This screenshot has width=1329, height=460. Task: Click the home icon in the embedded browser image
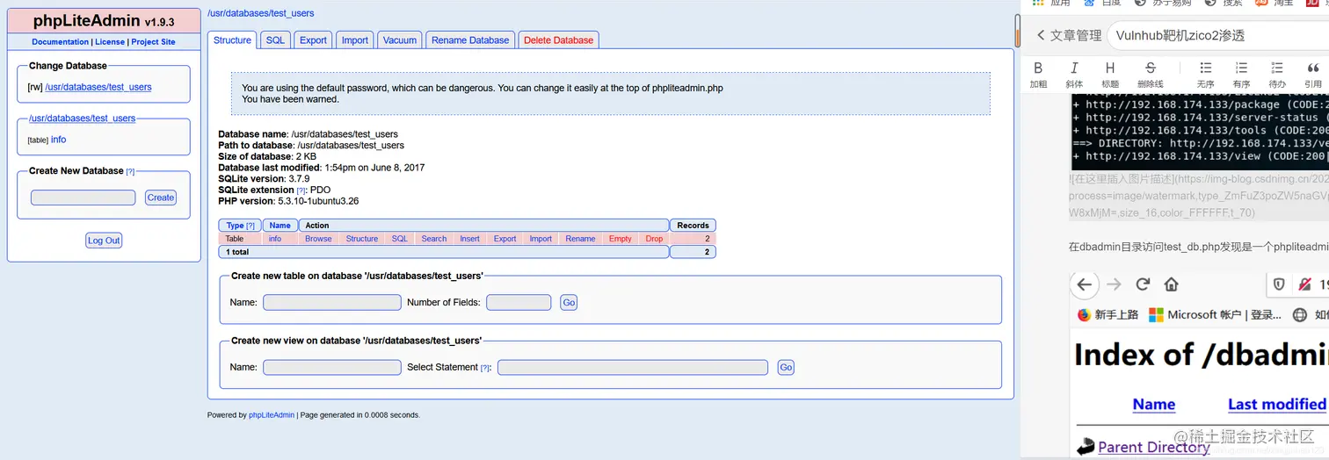point(1171,284)
